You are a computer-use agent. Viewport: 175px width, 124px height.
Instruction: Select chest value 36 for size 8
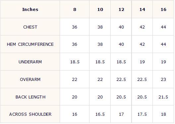pyautogui.click(x=75, y=27)
